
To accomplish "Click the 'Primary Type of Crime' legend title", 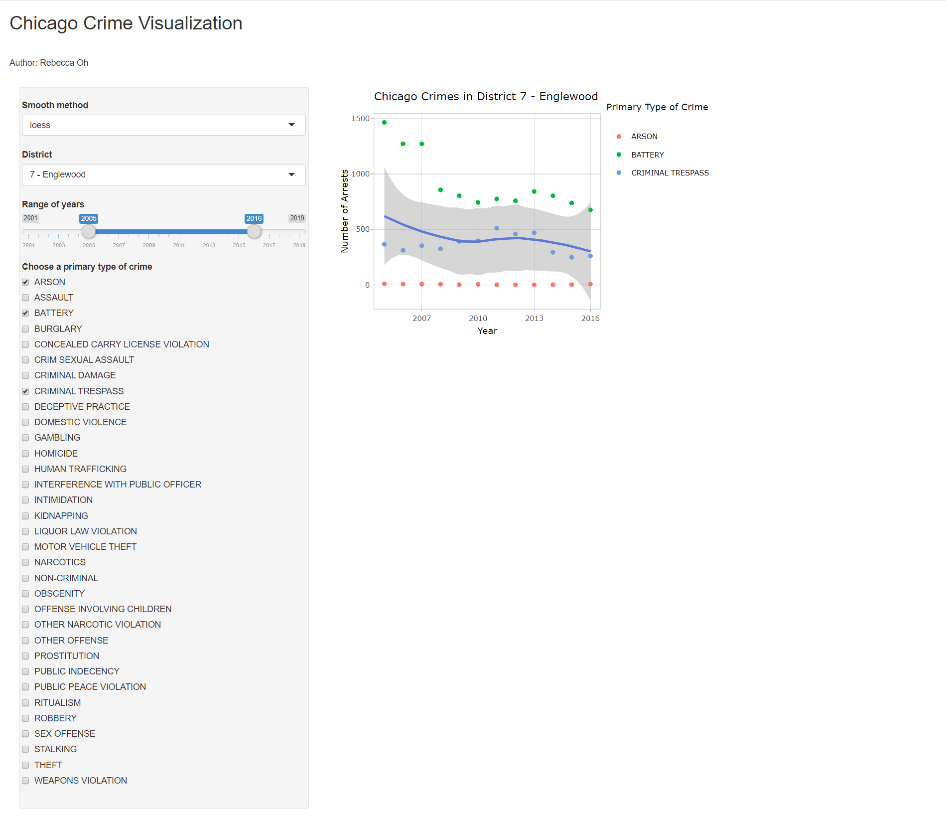I will pyautogui.click(x=657, y=107).
